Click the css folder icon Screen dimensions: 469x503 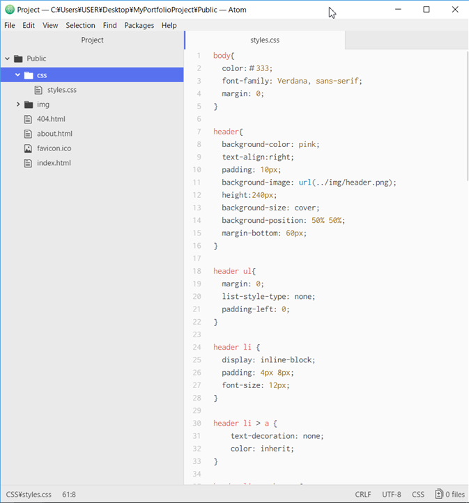[x=29, y=75]
